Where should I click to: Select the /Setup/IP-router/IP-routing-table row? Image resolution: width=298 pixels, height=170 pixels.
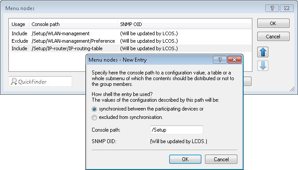(130, 48)
